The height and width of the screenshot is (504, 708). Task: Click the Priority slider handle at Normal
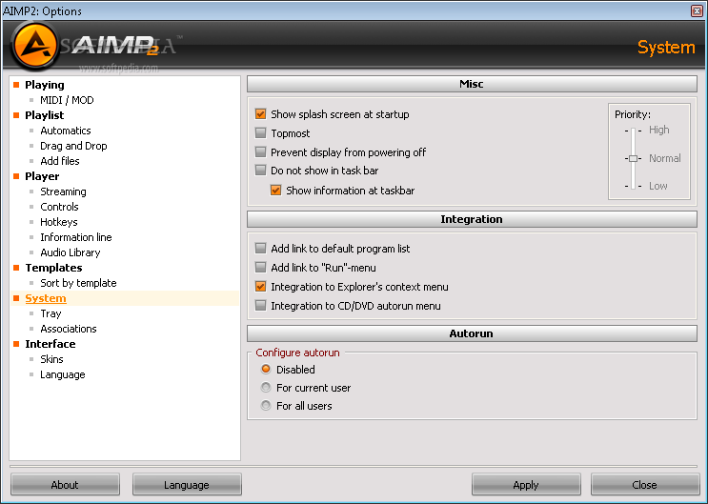tap(633, 158)
